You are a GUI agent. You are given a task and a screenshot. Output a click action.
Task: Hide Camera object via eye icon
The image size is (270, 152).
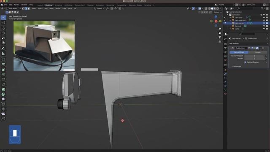[x=264, y=26]
